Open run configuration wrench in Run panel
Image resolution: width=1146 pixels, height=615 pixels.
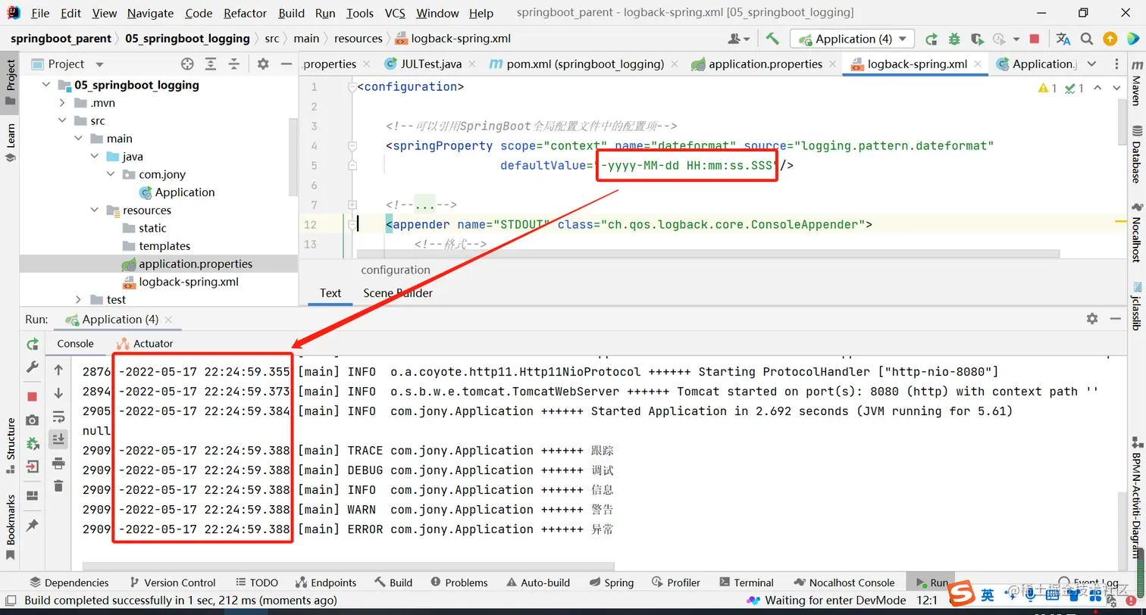33,367
